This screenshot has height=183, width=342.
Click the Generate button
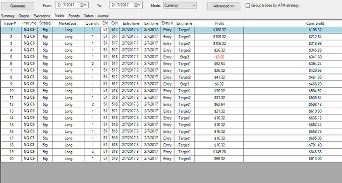coord(18,6)
